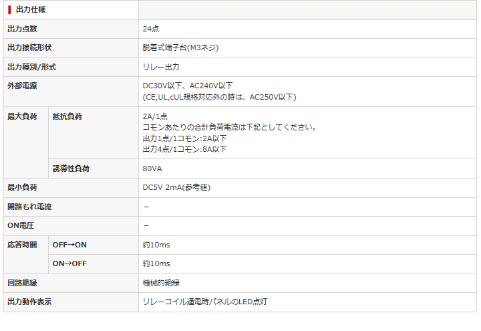The width and height of the screenshot is (481, 331).
Task: Click the CE,UL,cUL規格対応外 note line
Action: click(219, 97)
